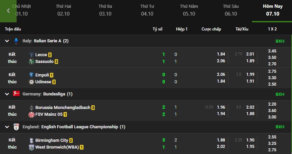292x154 pixels.
Task: Click the FSV Mainz 05 crest
Action: tap(32, 114)
